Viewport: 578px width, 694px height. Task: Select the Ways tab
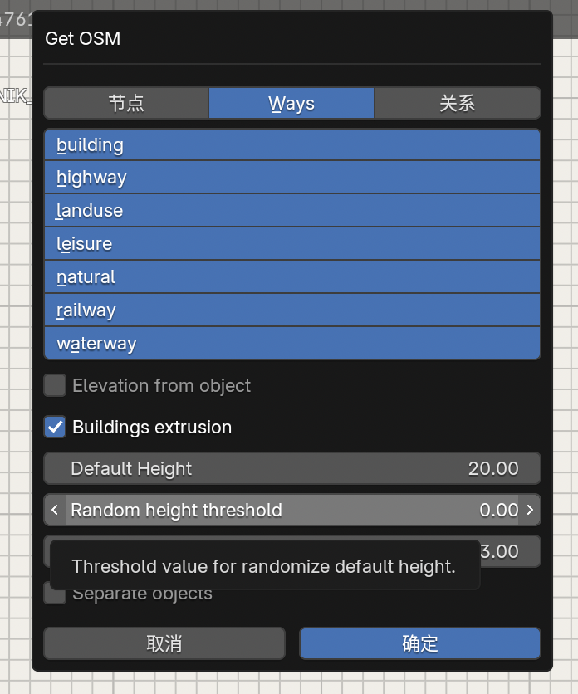[x=291, y=104]
